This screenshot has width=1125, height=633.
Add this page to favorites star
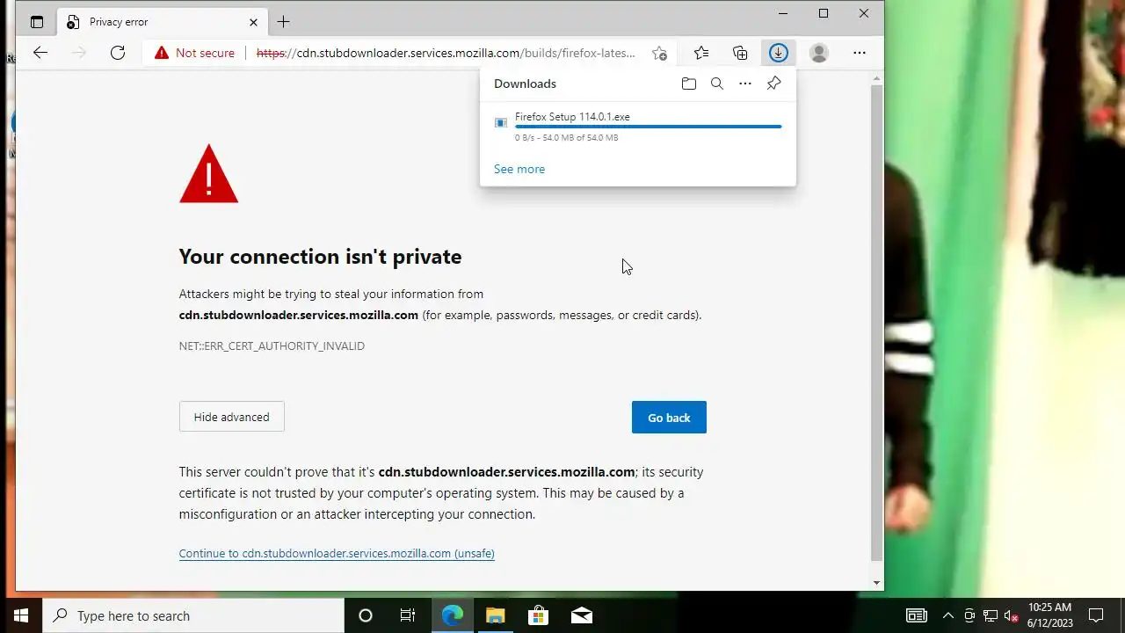(x=659, y=53)
